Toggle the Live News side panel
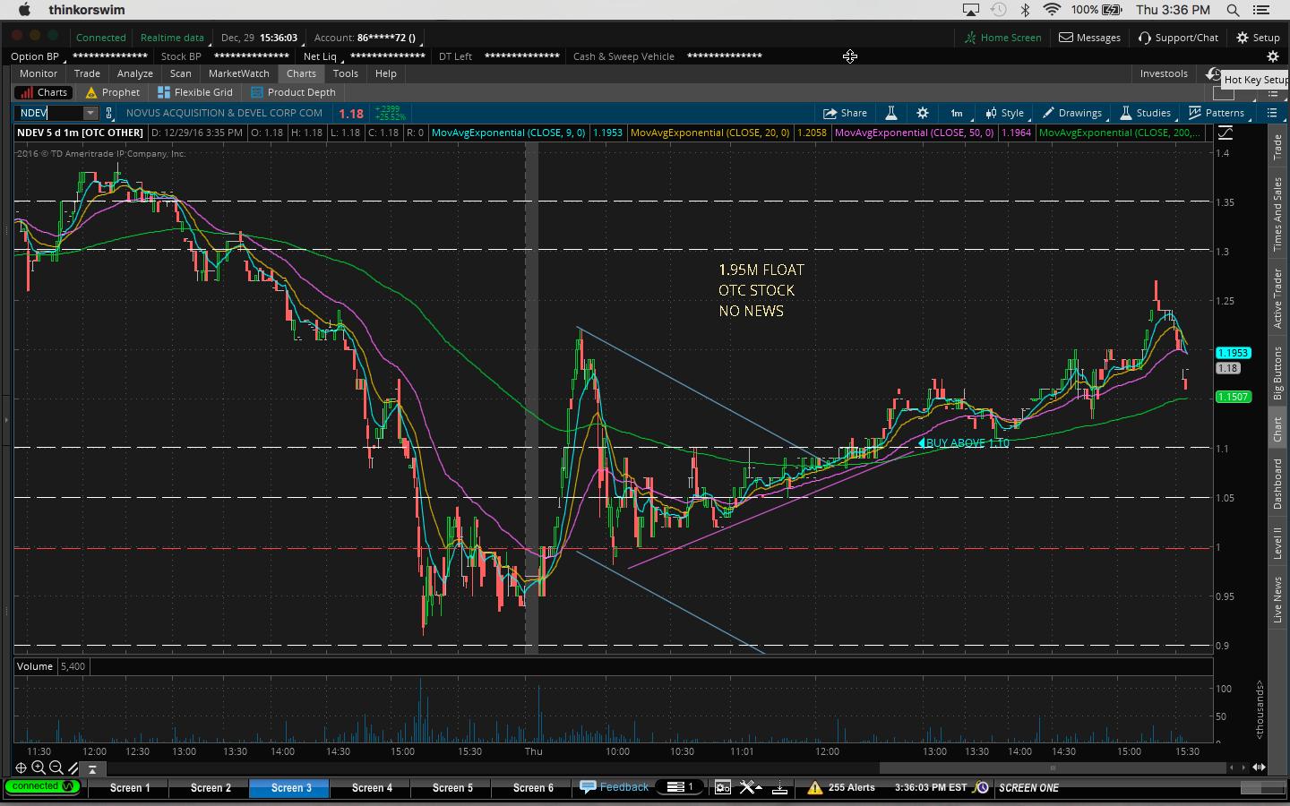Viewport: 1290px width, 806px height. click(x=1277, y=600)
